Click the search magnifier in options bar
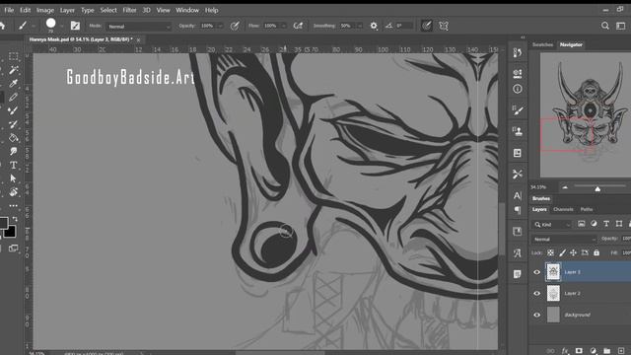This screenshot has width=631, height=355. [x=604, y=26]
